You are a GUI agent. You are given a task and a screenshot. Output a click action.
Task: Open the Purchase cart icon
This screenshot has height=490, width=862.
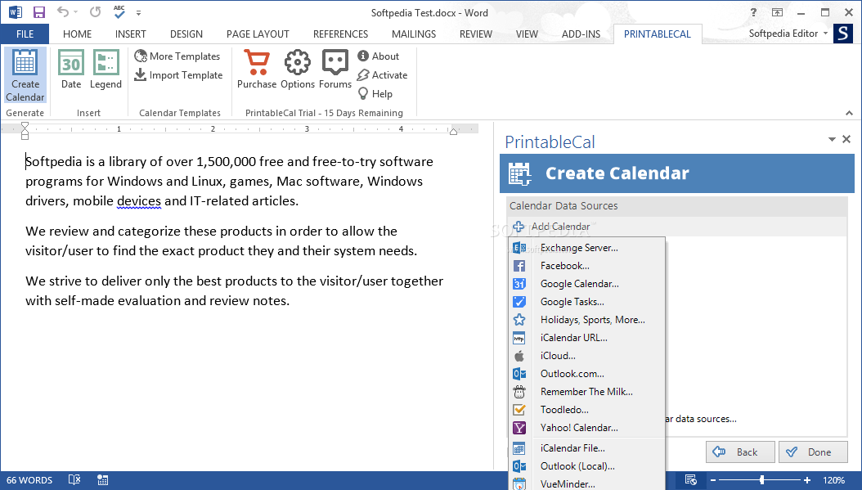pyautogui.click(x=257, y=70)
